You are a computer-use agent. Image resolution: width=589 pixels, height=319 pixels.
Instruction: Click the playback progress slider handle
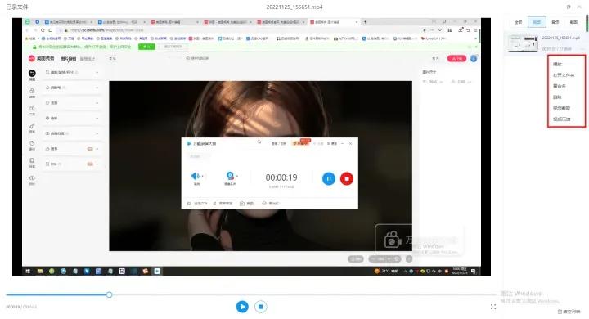[x=109, y=294]
